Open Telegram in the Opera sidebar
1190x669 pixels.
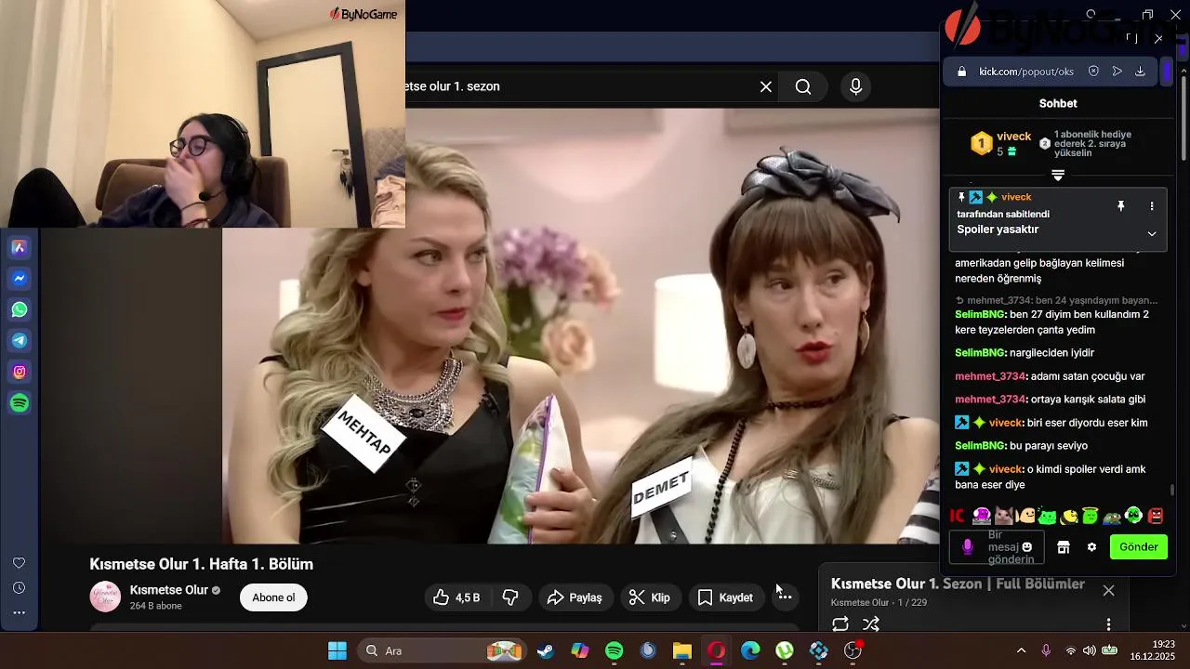point(20,341)
